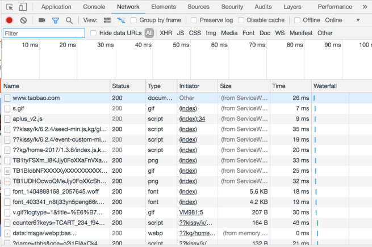The width and height of the screenshot is (372, 247).
Task: Select the Network tab
Action: (x=128, y=7)
